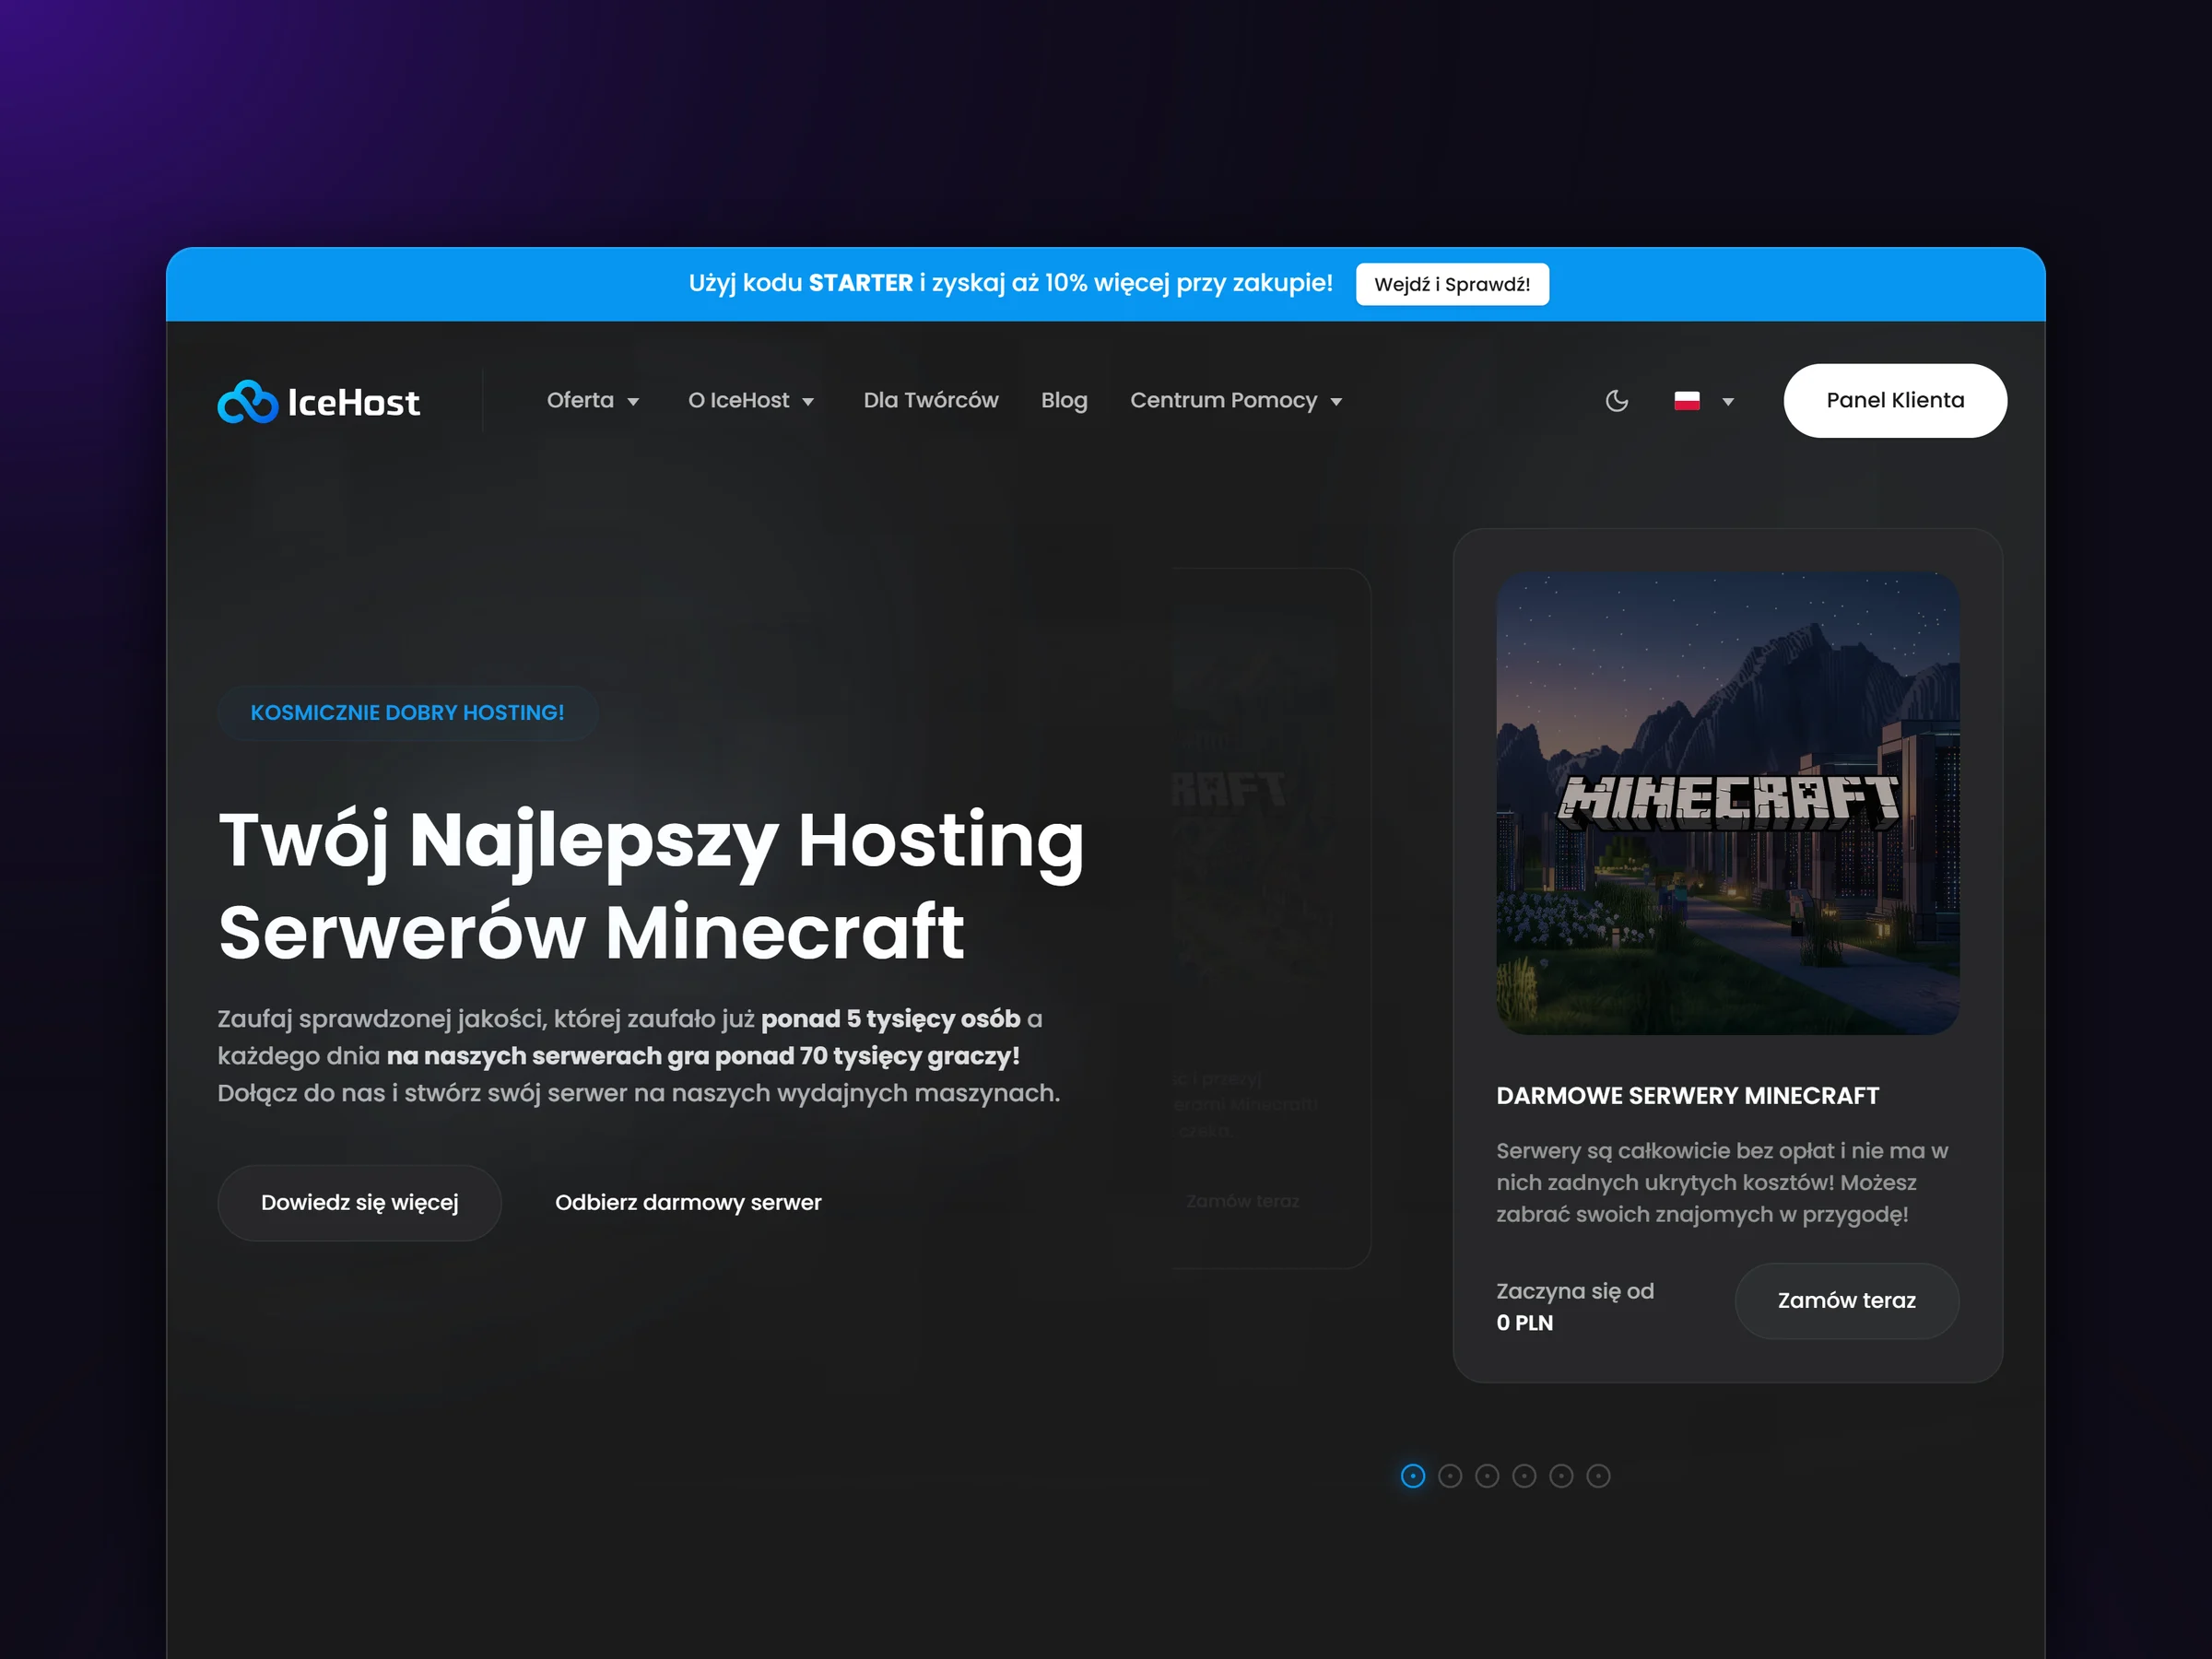
Task: Click Zamów teraz on the free servers card
Action: click(x=1846, y=1300)
